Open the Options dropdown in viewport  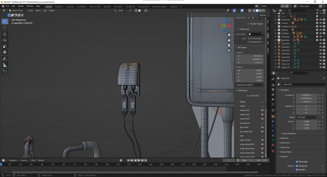pyautogui.click(x=263, y=15)
